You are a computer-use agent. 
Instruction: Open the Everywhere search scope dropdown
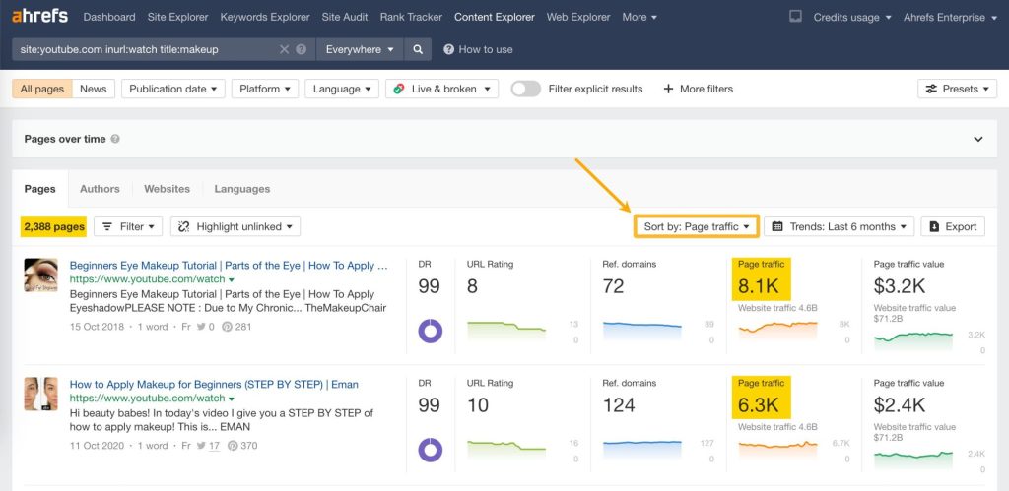[360, 49]
